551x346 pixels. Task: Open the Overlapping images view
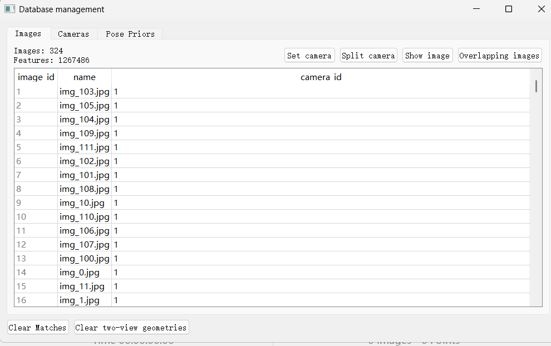(x=499, y=56)
